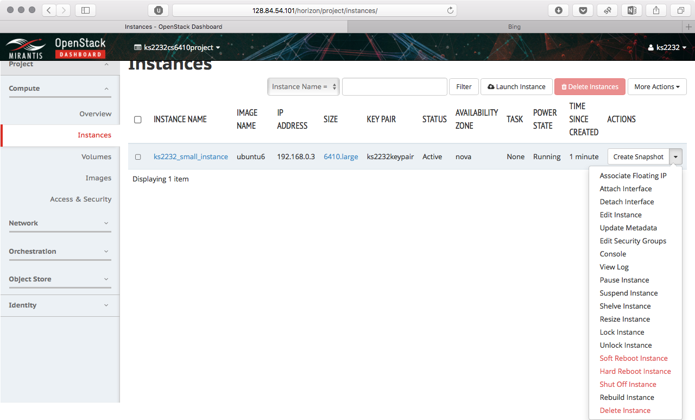Image resolution: width=695 pixels, height=420 pixels.
Task: Expand the More Actions dropdown
Action: pos(656,87)
